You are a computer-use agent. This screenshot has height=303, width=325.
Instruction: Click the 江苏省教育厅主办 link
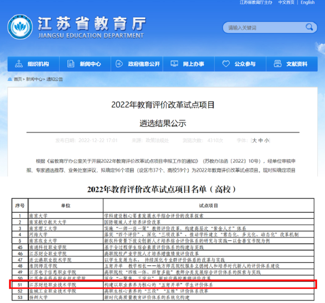[x=256, y=3]
